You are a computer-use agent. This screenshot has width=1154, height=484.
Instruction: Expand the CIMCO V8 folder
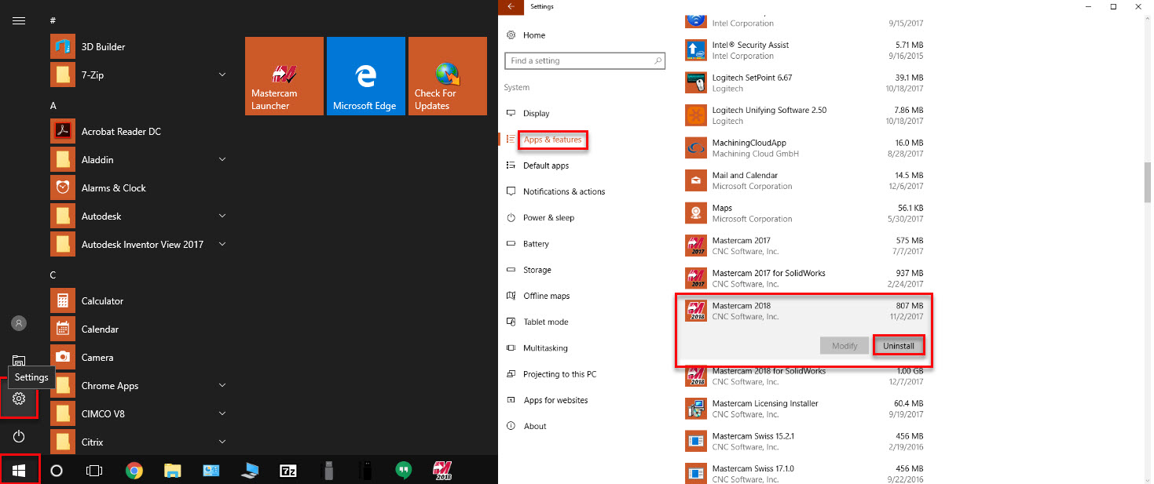[x=222, y=414]
